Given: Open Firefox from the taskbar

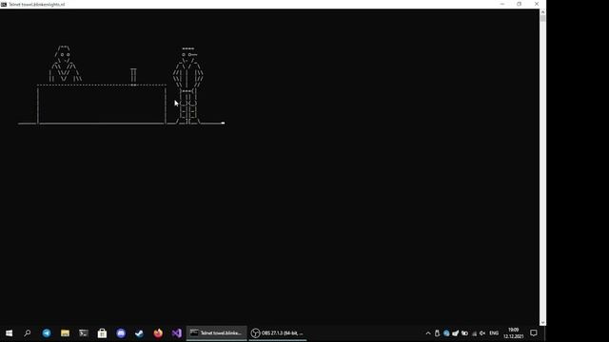Looking at the screenshot, I should [158, 333].
